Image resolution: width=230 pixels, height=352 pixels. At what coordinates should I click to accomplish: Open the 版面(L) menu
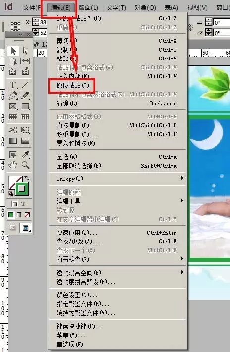88,8
